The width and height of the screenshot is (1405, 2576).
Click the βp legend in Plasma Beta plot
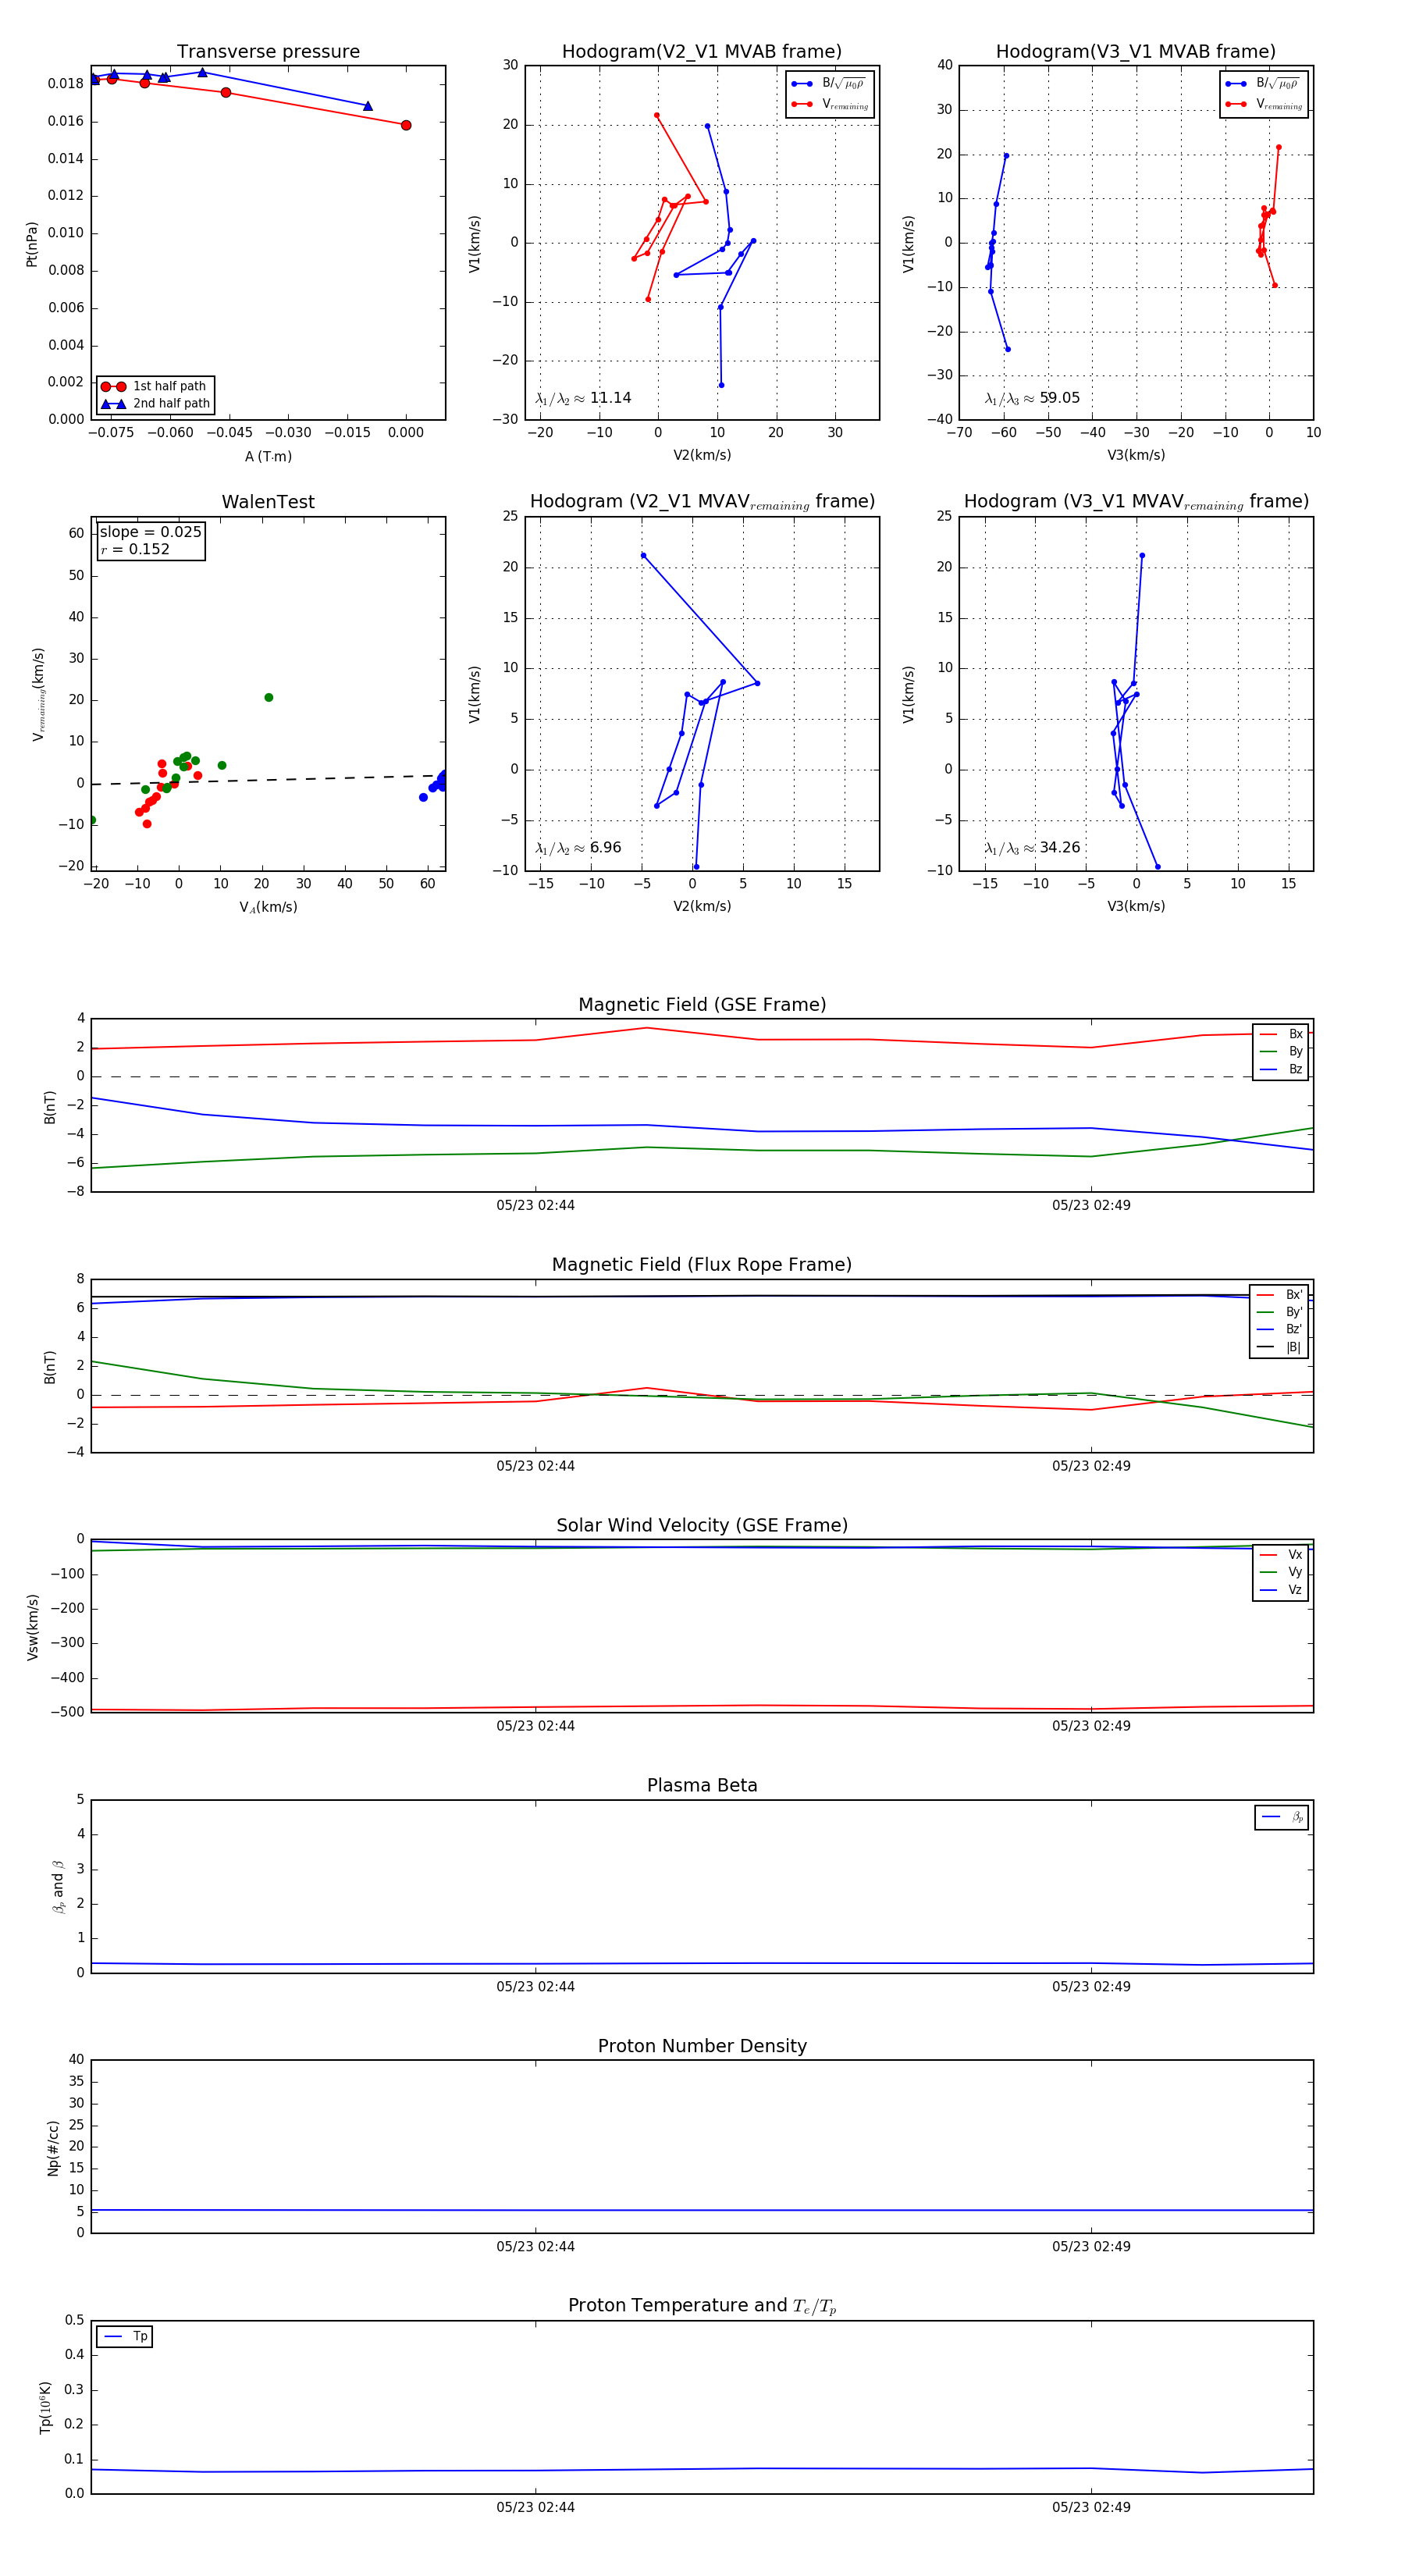pos(1283,1817)
